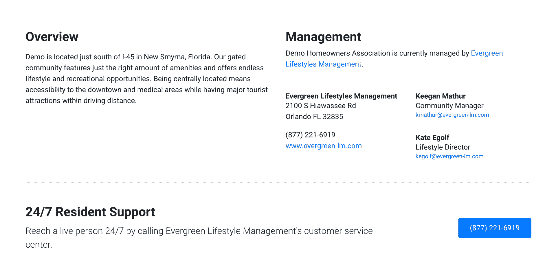This screenshot has width=556, height=278.
Task: Click the horizontal divider line above Resident Support
Action: click(x=278, y=182)
